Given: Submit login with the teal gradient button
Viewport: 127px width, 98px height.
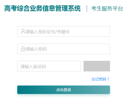Looking at the screenshot, I should [64, 90].
